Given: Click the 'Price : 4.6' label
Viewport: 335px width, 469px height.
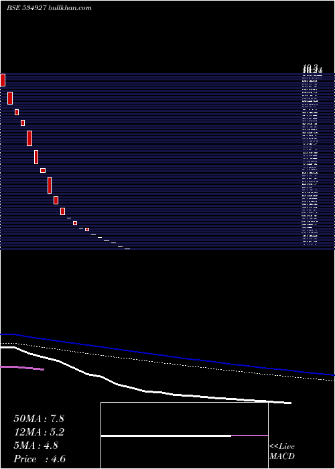Looking at the screenshot, I should click(x=40, y=459).
